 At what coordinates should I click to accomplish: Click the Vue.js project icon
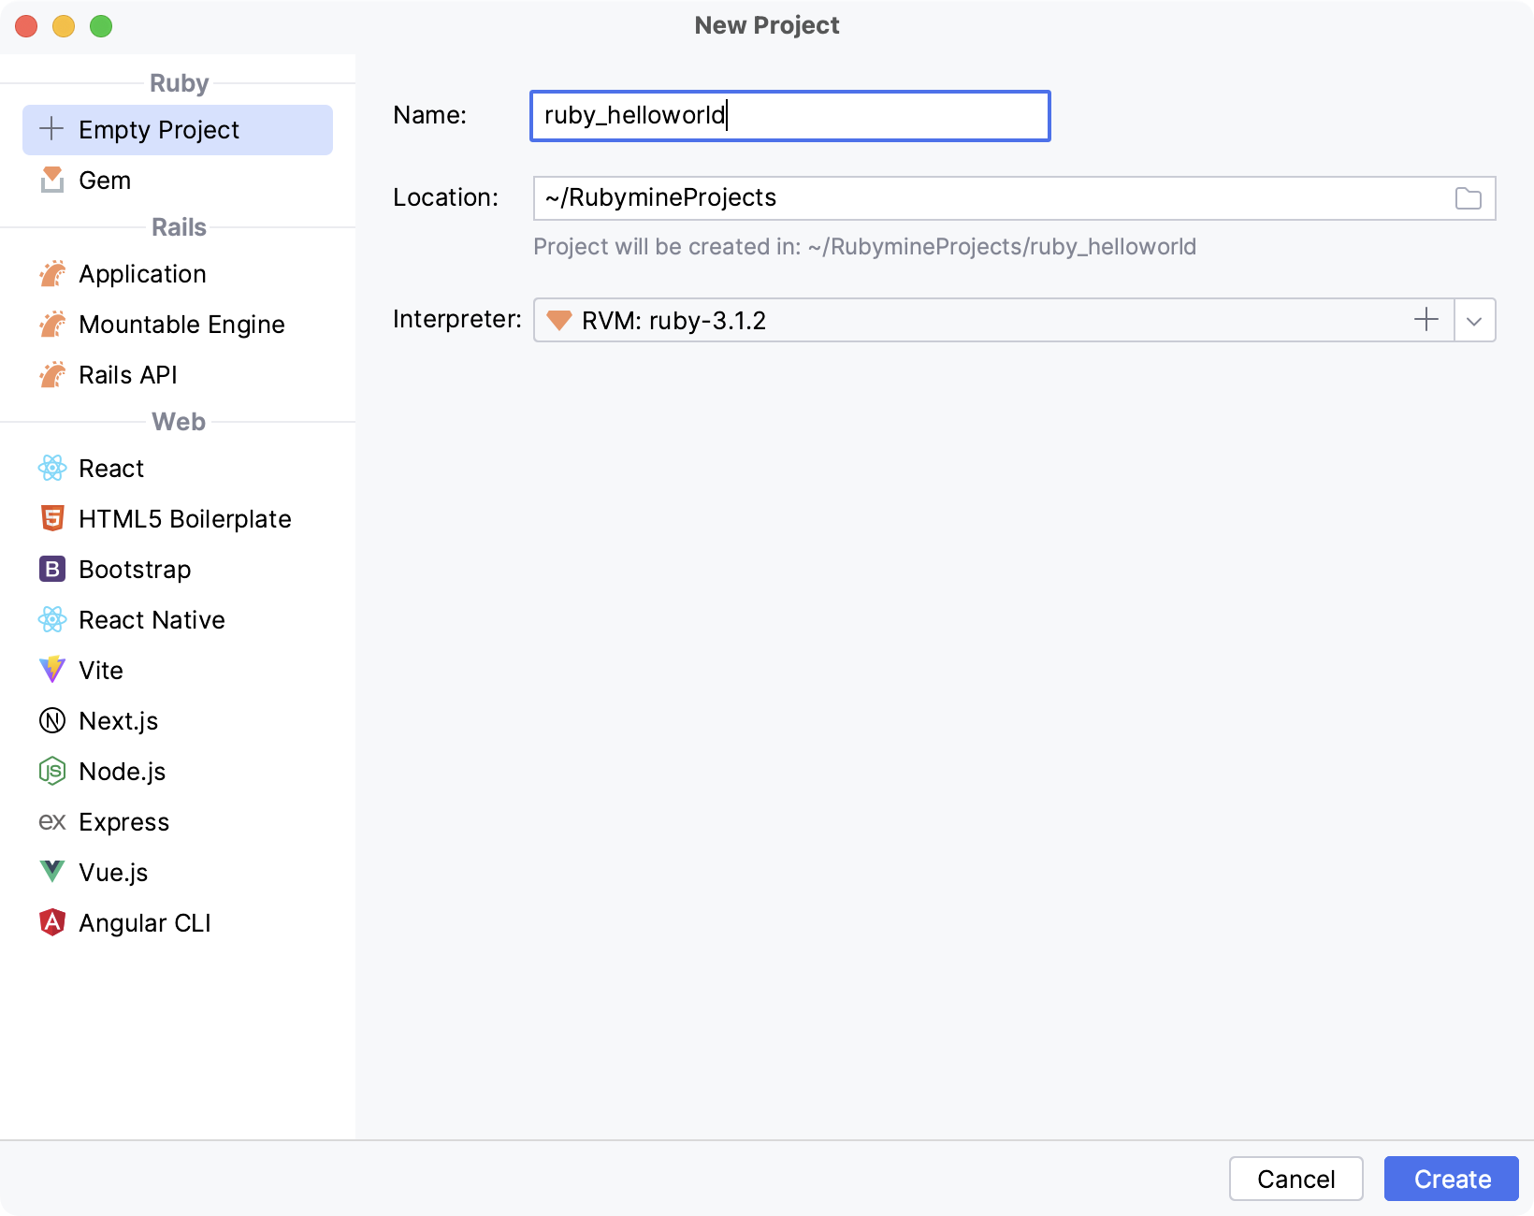coord(53,872)
